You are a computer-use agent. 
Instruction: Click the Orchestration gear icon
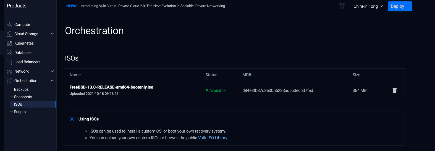coord(9,81)
